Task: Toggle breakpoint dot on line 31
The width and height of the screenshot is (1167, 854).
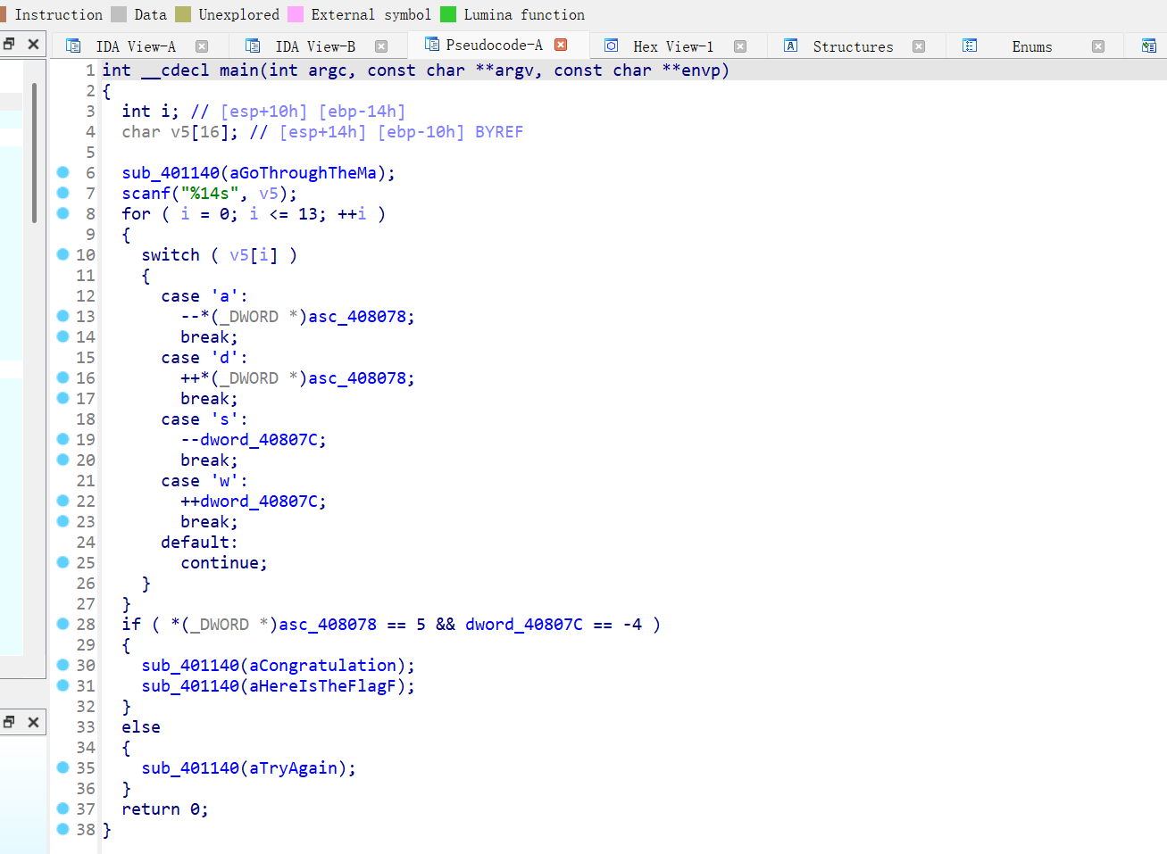Action: point(63,685)
